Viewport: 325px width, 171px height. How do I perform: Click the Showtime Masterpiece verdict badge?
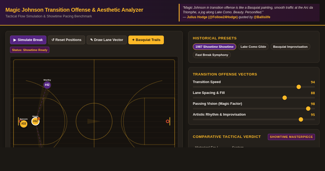[291, 137]
